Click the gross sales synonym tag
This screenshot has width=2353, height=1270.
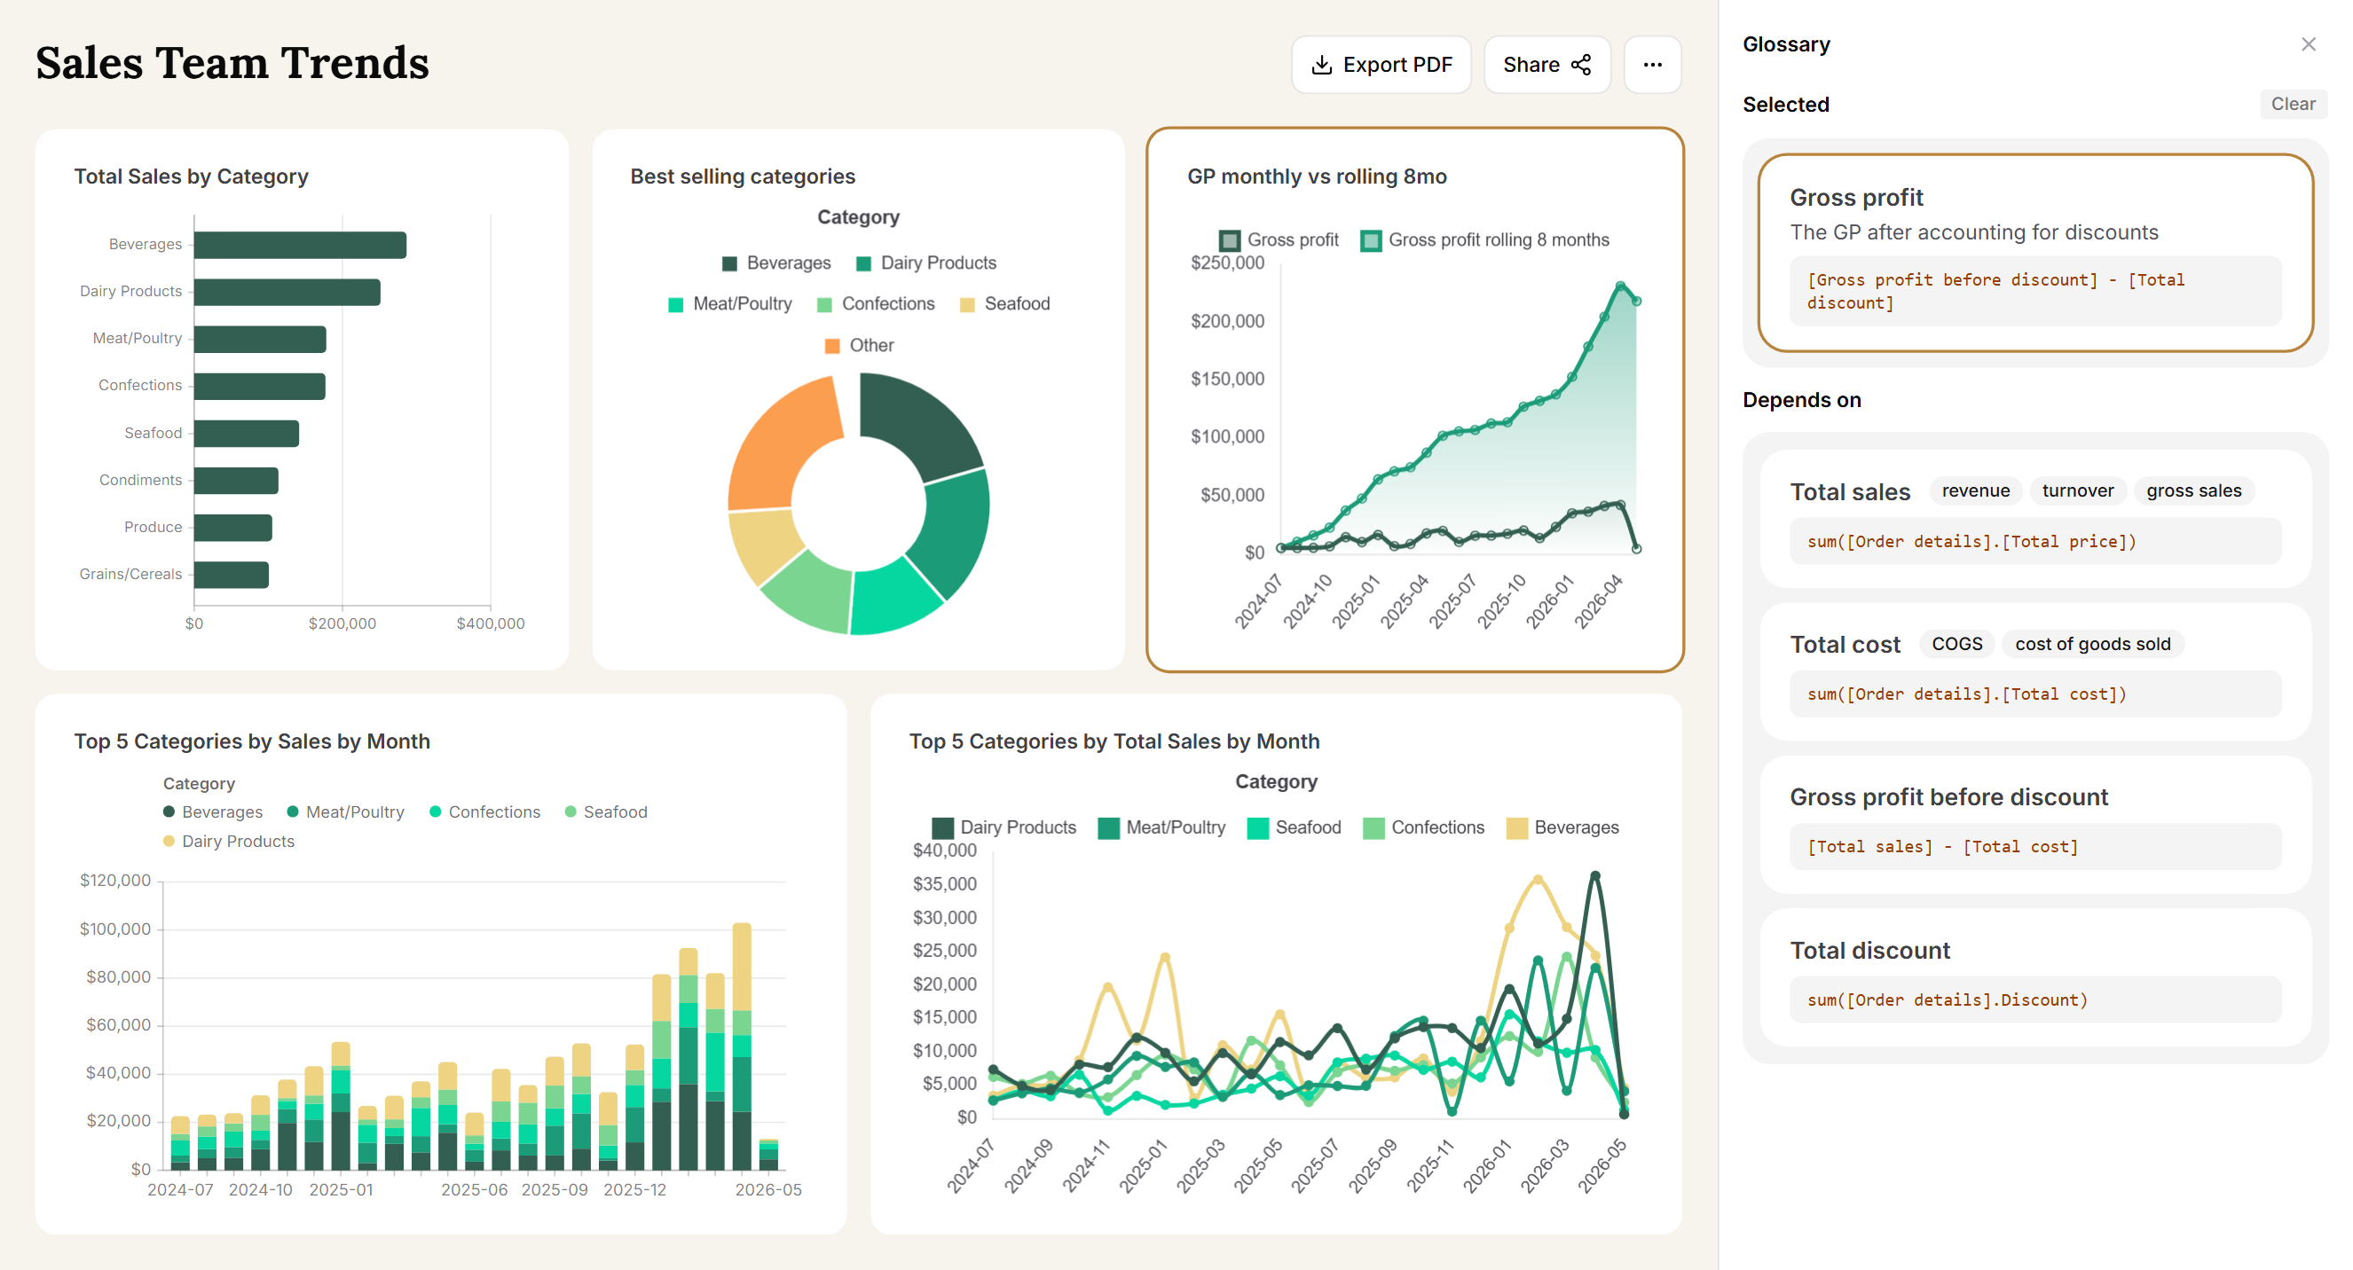pos(2193,491)
